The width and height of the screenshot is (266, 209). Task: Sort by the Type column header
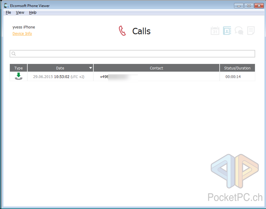[x=18, y=68]
